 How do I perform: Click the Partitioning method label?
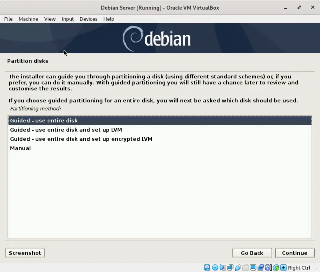click(x=36, y=108)
